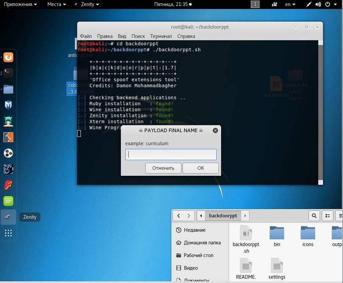Open the Приложения menu
The width and height of the screenshot is (343, 283).
coord(19,4)
